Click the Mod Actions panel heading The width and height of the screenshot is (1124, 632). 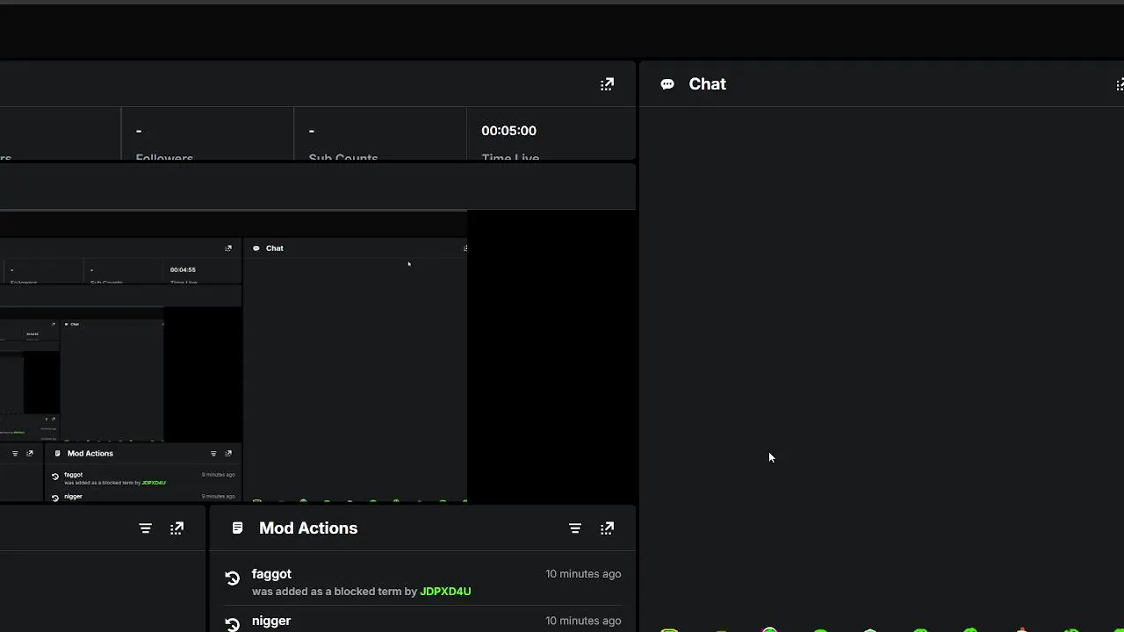click(x=308, y=528)
